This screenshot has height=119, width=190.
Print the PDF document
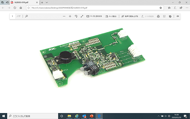(158, 16)
